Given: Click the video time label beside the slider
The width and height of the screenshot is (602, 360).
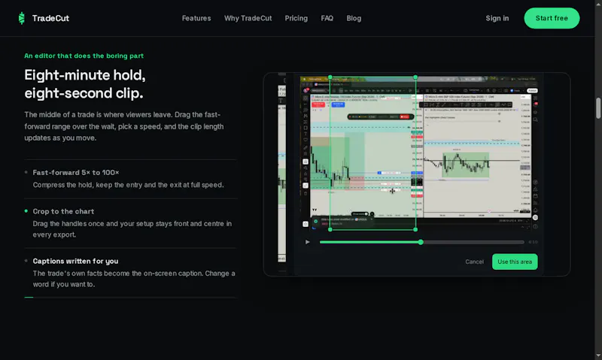Looking at the screenshot, I should pos(533,242).
